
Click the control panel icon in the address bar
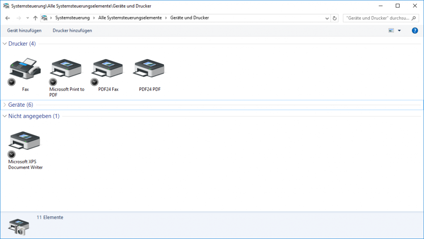point(44,18)
